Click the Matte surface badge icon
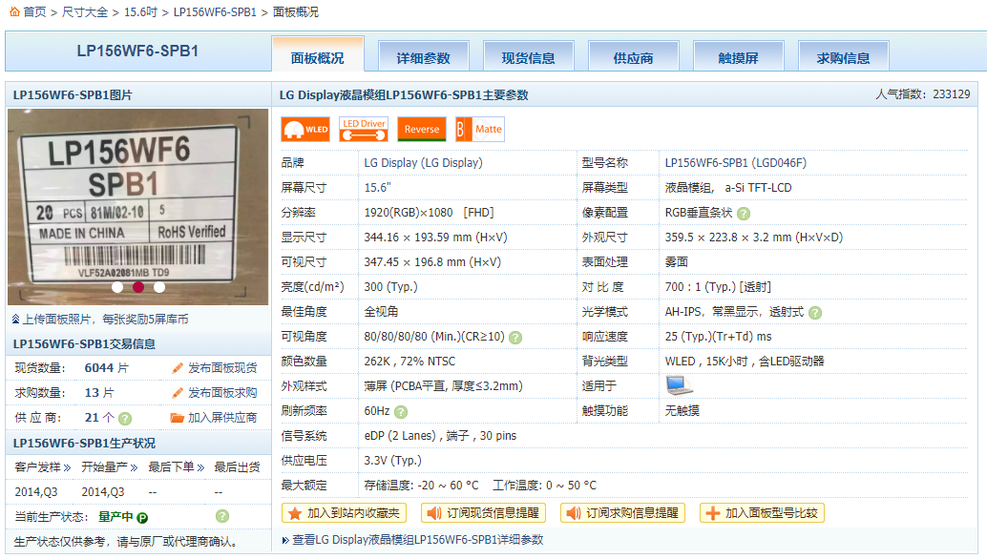Screen dimensions: 987x559 (x=479, y=130)
